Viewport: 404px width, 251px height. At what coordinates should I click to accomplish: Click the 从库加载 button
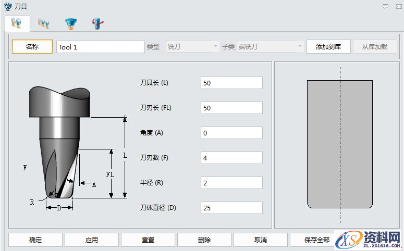click(x=375, y=46)
